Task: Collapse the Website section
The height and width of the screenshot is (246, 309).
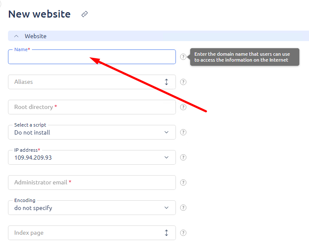Action: (x=16, y=36)
